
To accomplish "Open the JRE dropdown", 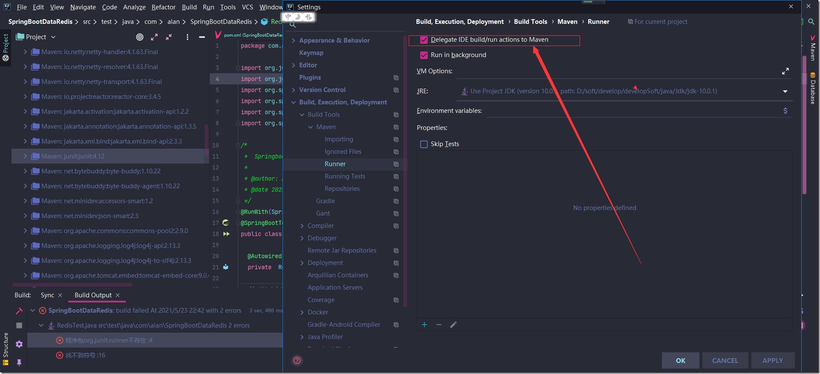I will click(x=785, y=91).
